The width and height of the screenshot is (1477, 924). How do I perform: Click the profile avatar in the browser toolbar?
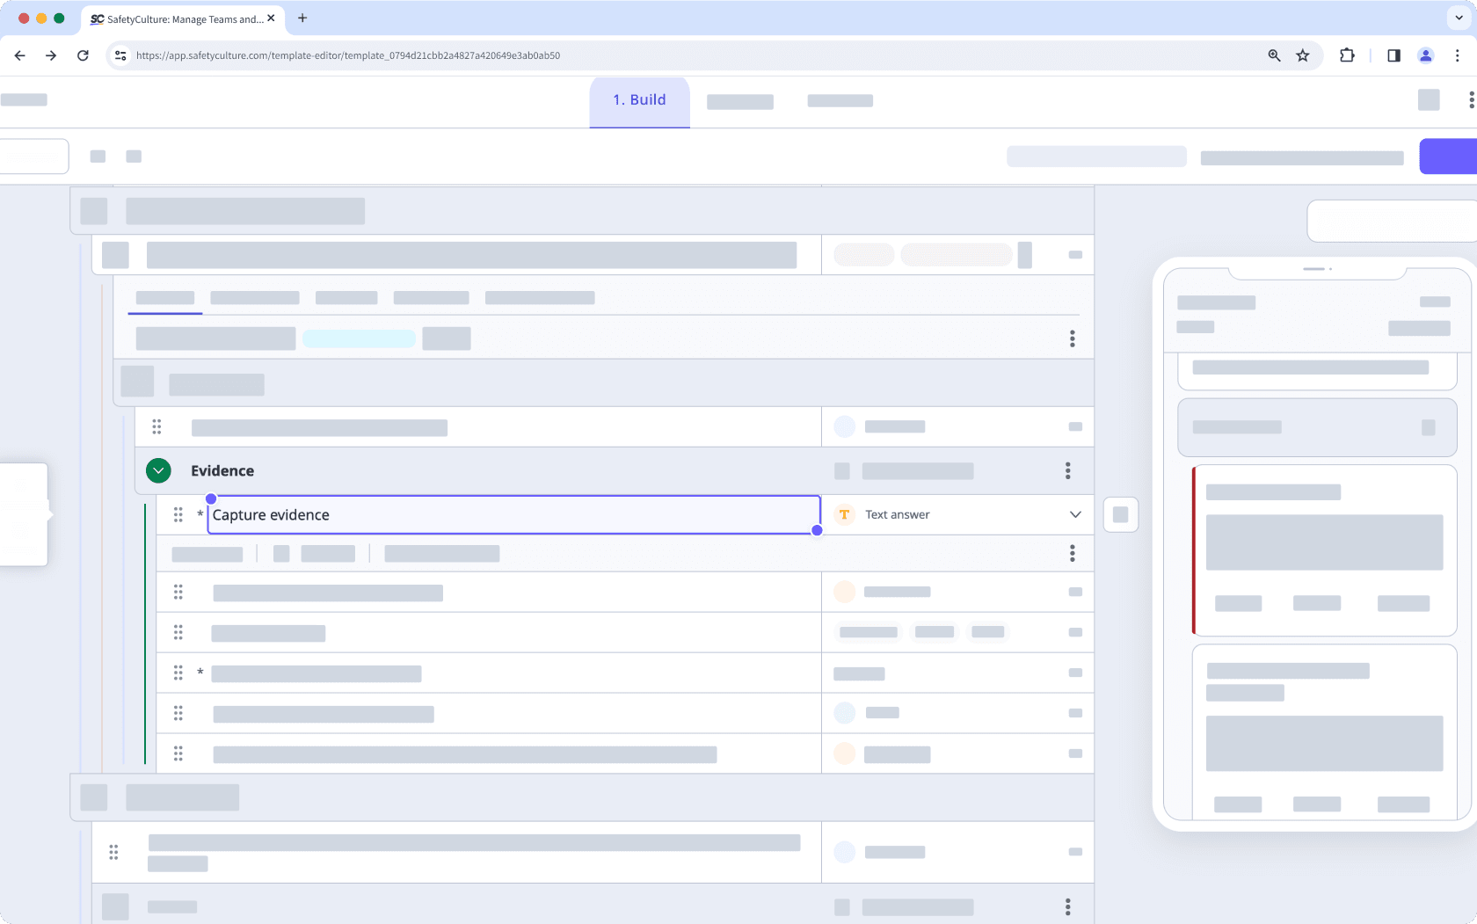[1425, 55]
